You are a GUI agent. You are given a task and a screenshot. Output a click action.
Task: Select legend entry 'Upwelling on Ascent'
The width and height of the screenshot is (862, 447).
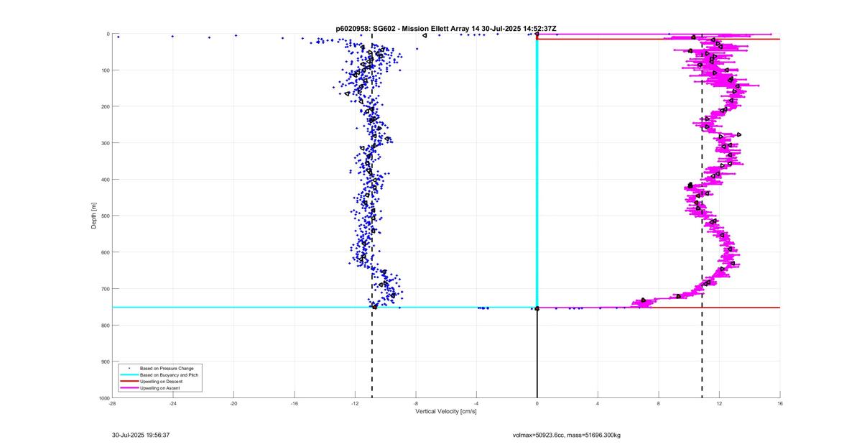pos(161,387)
